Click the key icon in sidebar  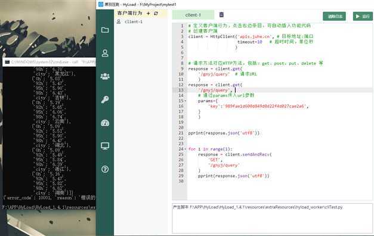105,100
